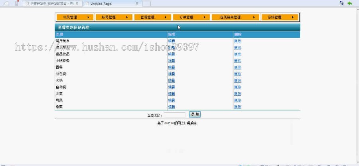359x166 pixels.
Task: Select the 火锅 row name
Action: point(59,80)
